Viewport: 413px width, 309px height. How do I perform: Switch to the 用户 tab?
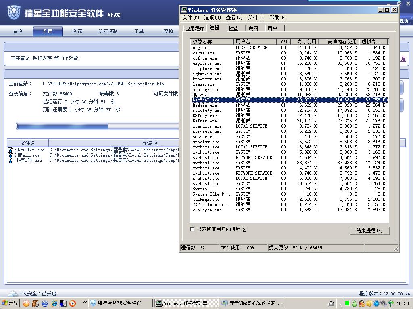pos(272,29)
